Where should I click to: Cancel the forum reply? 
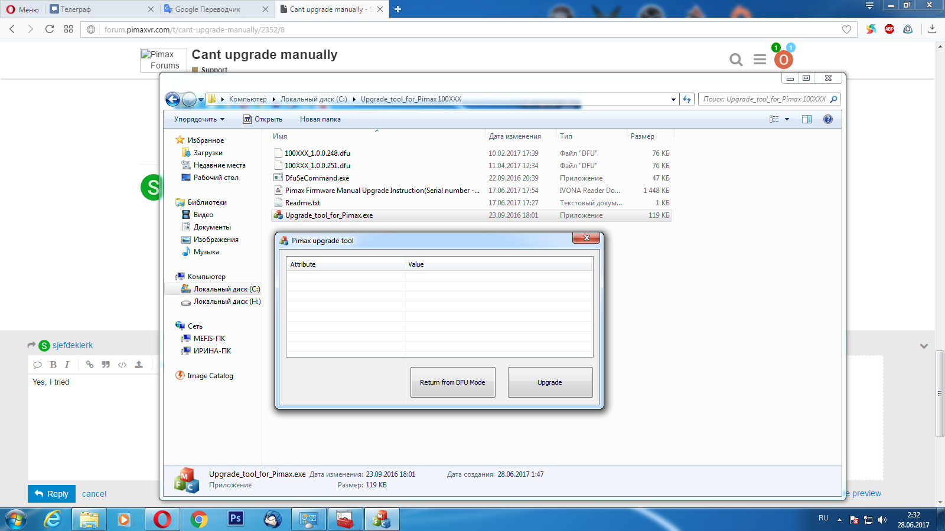click(x=94, y=494)
